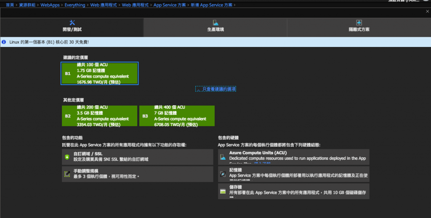Click the 其他定價層 heading
The width and height of the screenshot is (431, 218).
[73, 100]
